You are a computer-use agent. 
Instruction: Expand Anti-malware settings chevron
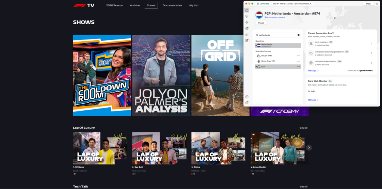[372, 44]
